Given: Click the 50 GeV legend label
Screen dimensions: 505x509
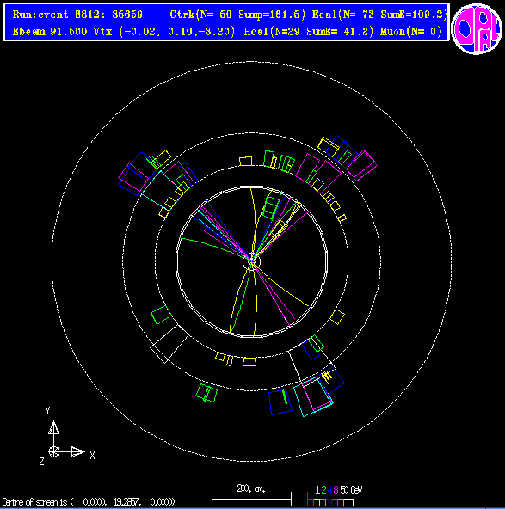Looking at the screenshot, I should pyautogui.click(x=351, y=490).
